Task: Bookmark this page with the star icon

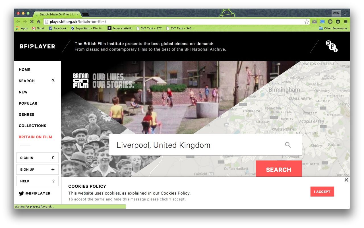Action: [x=307, y=22]
